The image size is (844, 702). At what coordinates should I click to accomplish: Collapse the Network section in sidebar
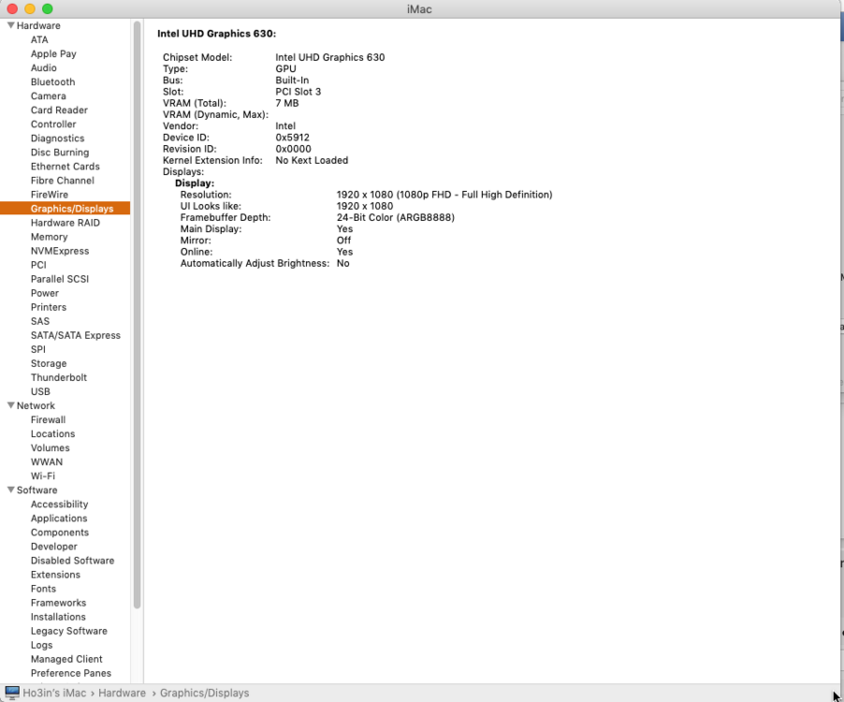tap(10, 405)
